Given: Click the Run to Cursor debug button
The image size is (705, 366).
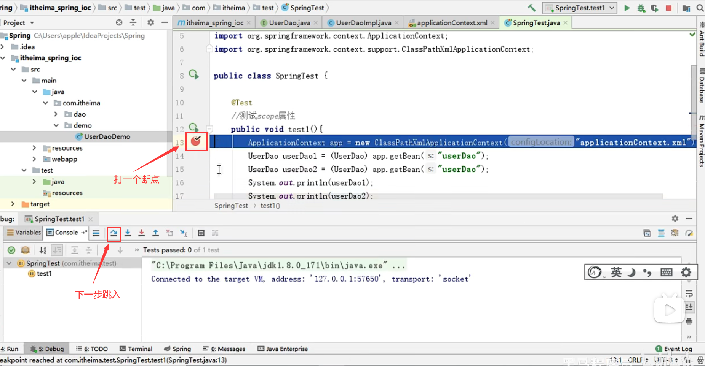Looking at the screenshot, I should (184, 233).
